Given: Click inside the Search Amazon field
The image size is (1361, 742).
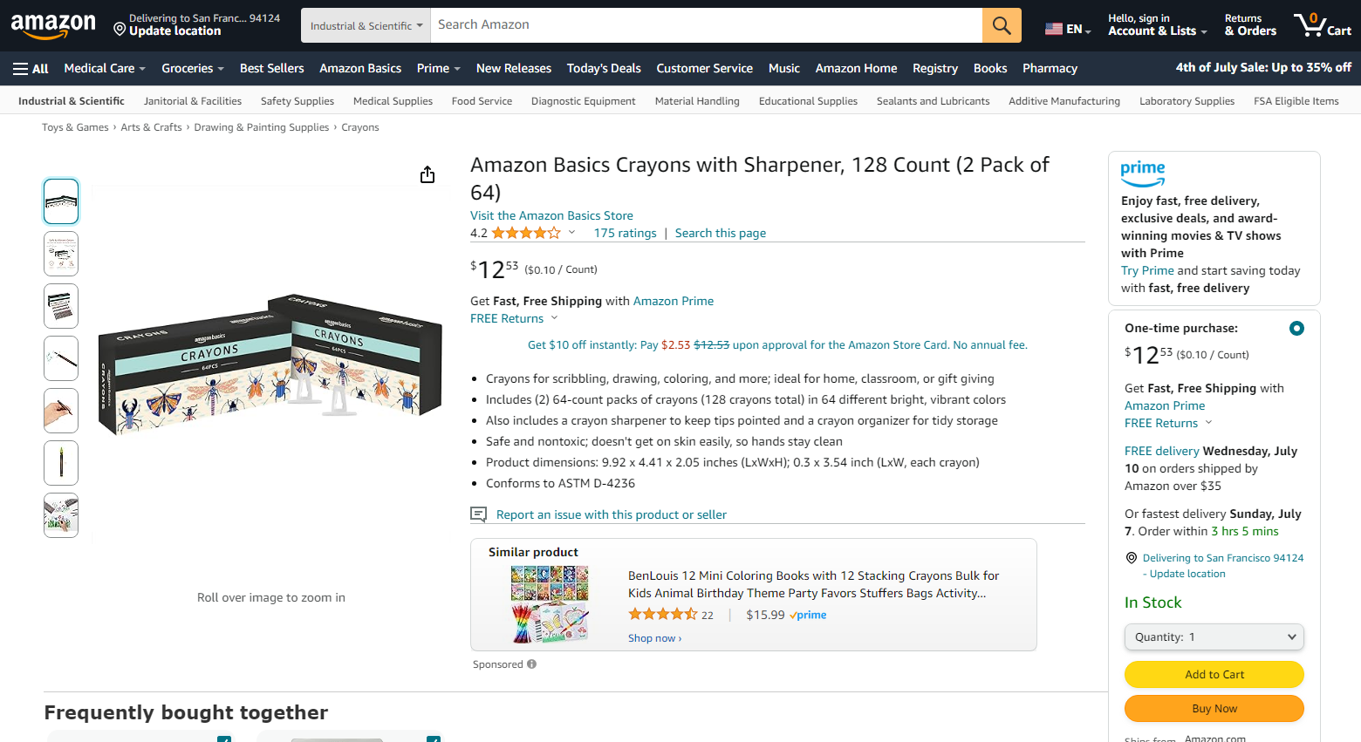Looking at the screenshot, I should tap(707, 25).
